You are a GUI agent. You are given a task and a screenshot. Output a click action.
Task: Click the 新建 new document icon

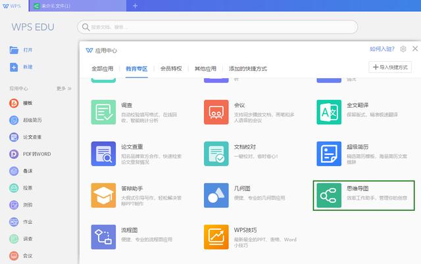pos(14,67)
